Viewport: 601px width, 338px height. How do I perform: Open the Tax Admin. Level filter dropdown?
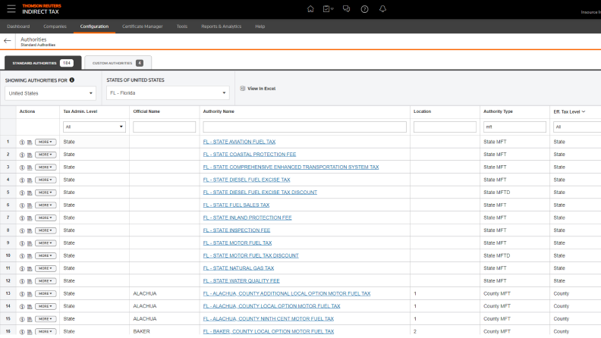(94, 127)
